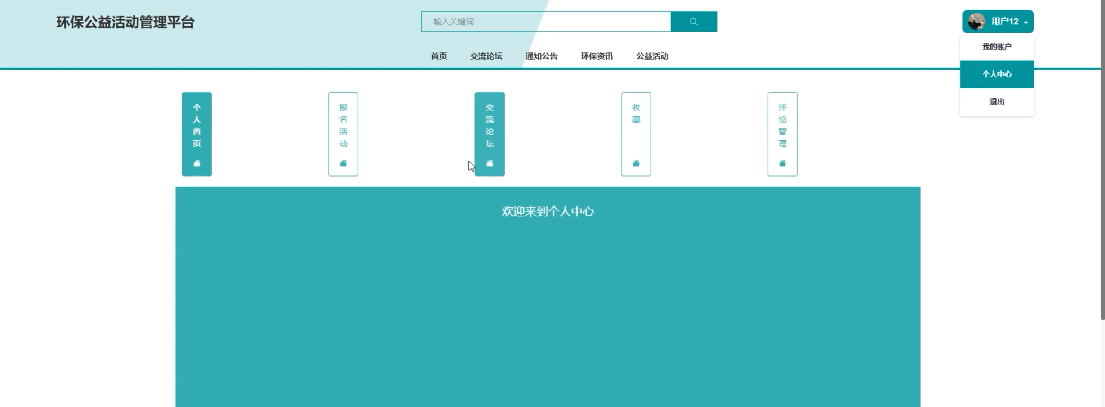1105x407 pixels.
Task: Select 我的账户 from user menu
Action: coord(997,46)
